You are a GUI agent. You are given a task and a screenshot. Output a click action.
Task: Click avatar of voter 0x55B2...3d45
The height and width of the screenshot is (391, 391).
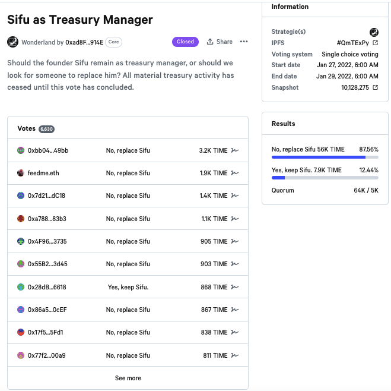pos(21,264)
